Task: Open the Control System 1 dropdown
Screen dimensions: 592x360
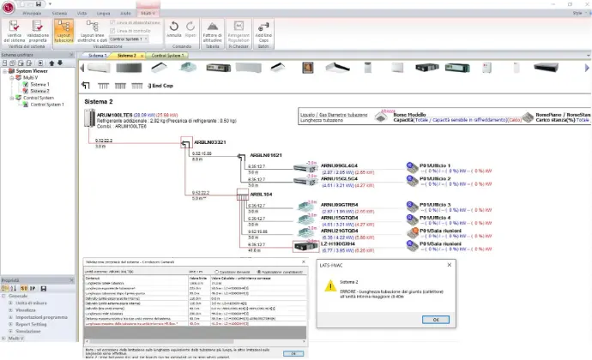Action: [x=130, y=39]
